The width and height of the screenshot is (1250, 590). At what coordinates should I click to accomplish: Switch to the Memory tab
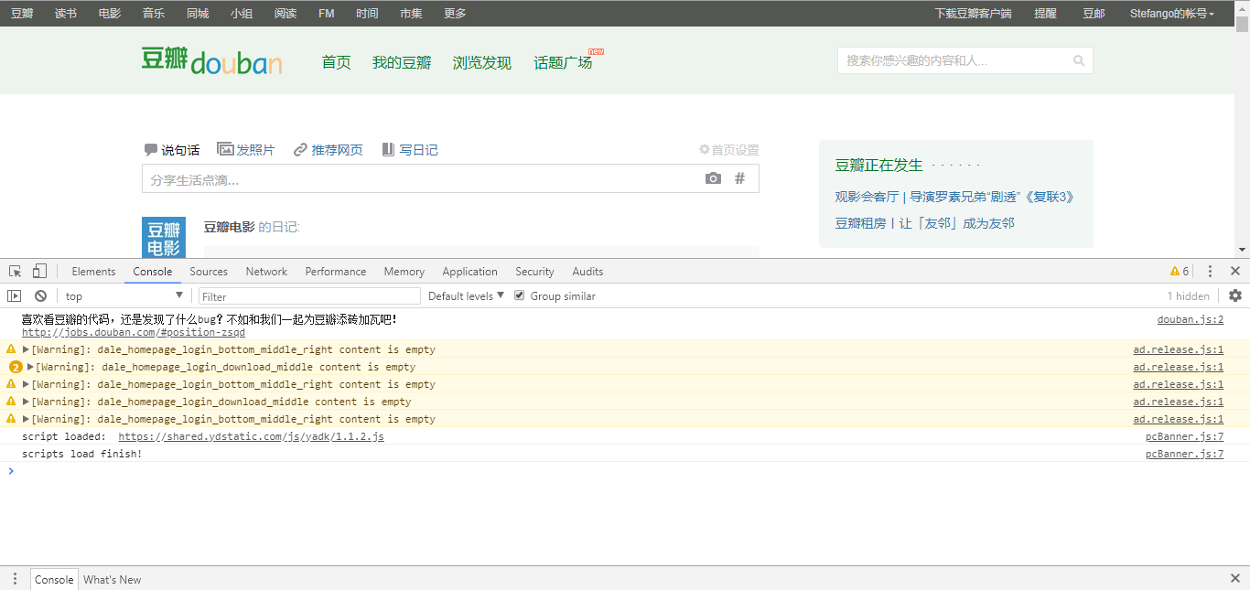coord(404,272)
